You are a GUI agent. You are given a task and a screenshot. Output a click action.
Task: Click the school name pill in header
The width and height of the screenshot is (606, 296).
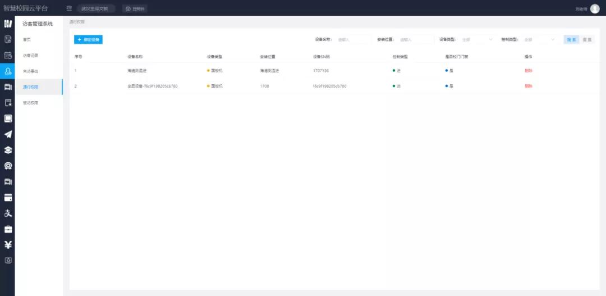pos(96,8)
